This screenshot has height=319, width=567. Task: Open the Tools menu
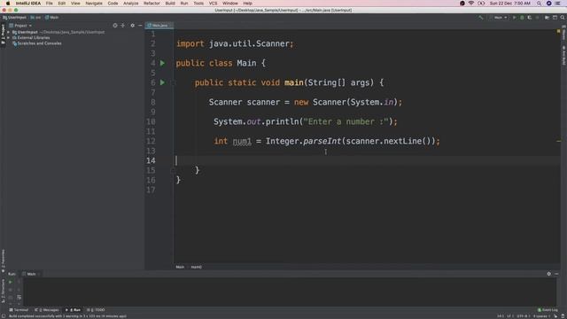click(x=198, y=4)
